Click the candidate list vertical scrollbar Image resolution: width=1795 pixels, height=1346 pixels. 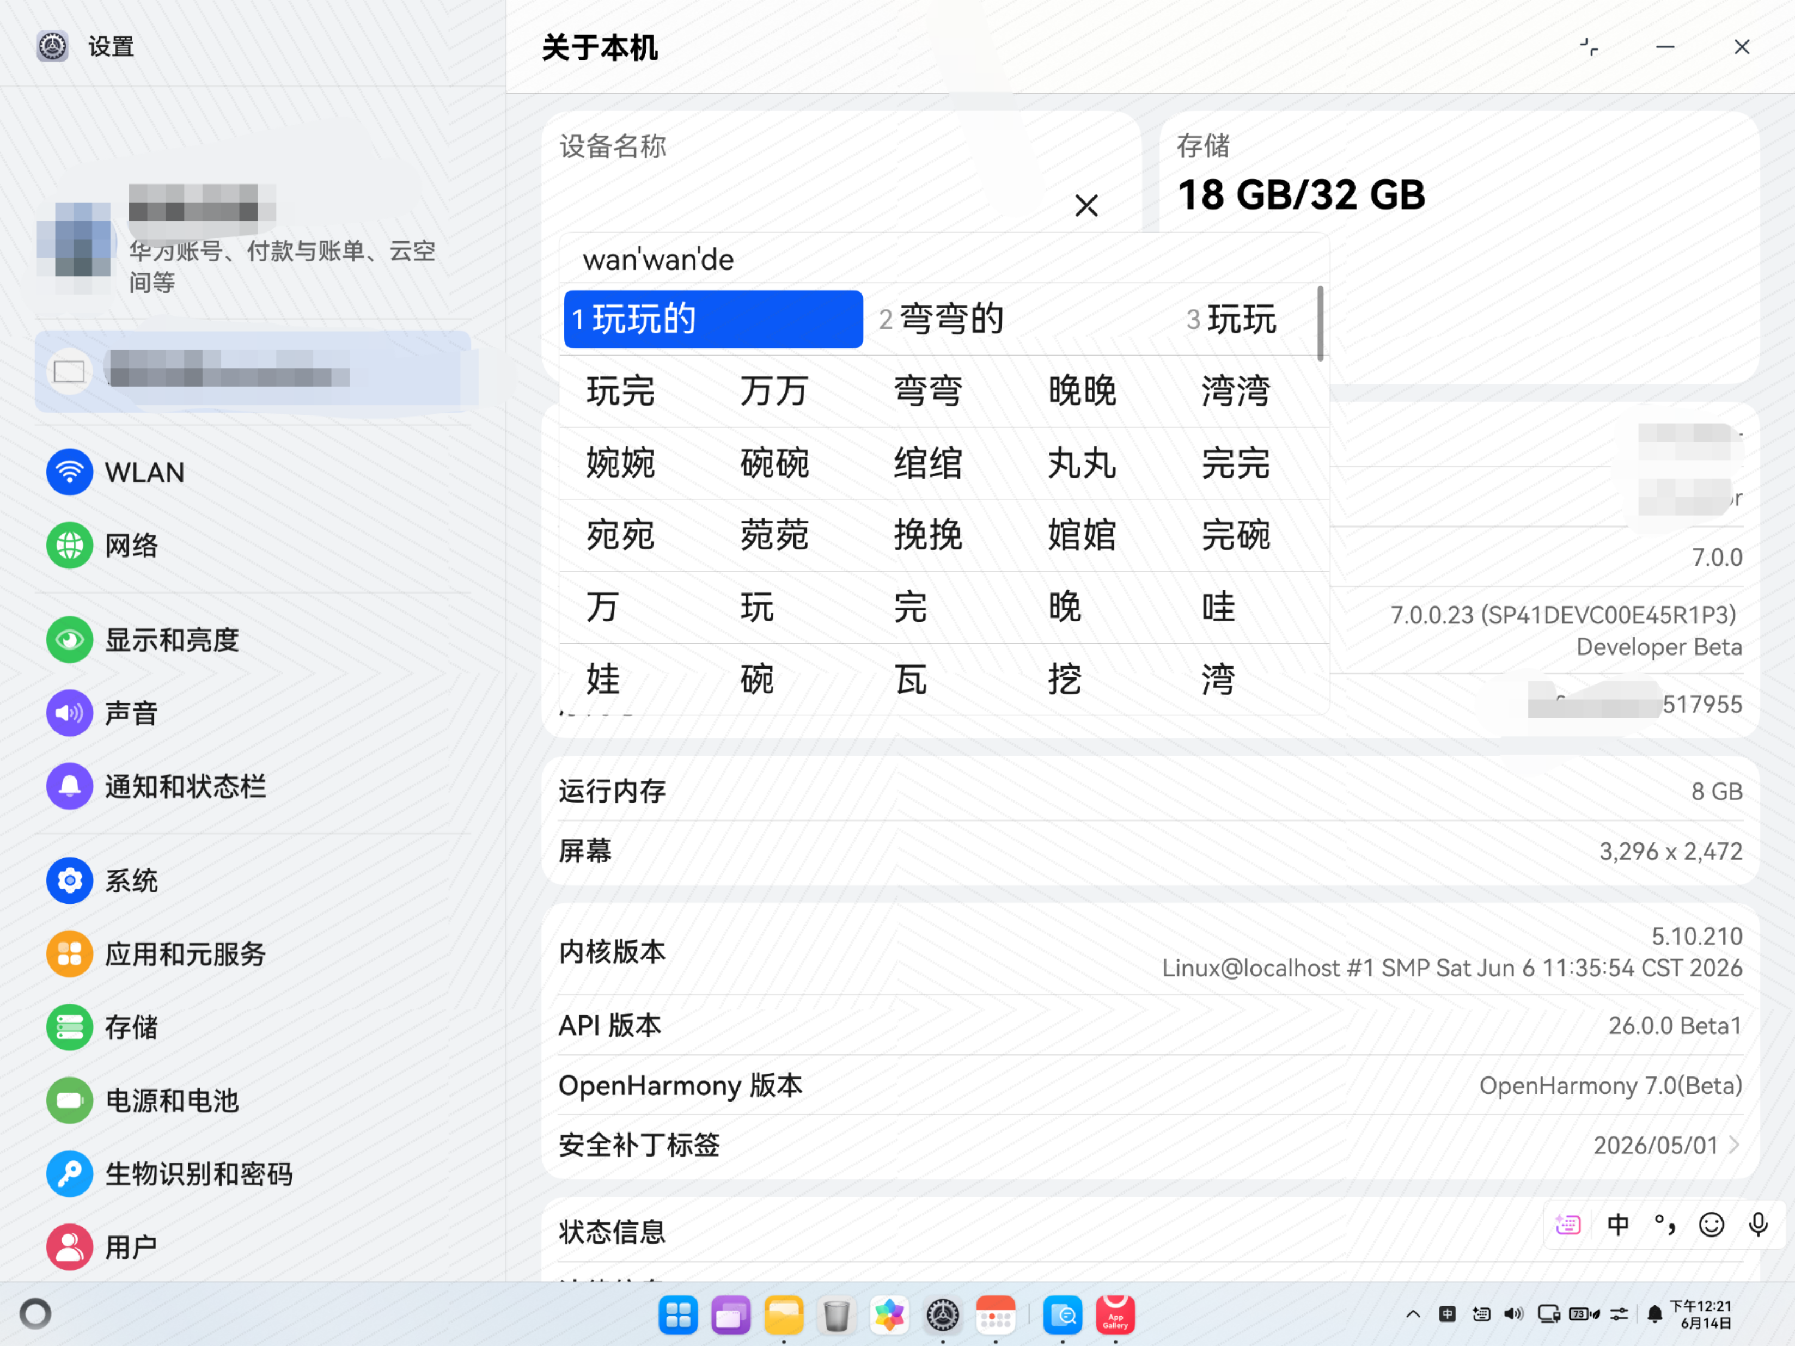point(1320,323)
